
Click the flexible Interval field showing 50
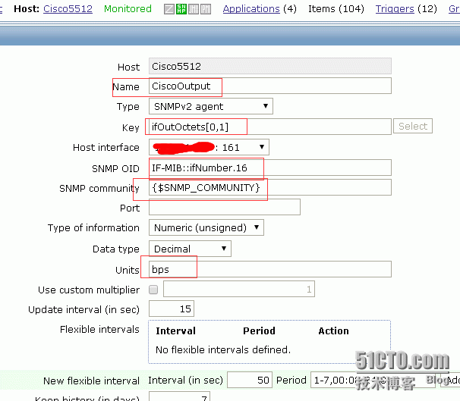[250, 380]
